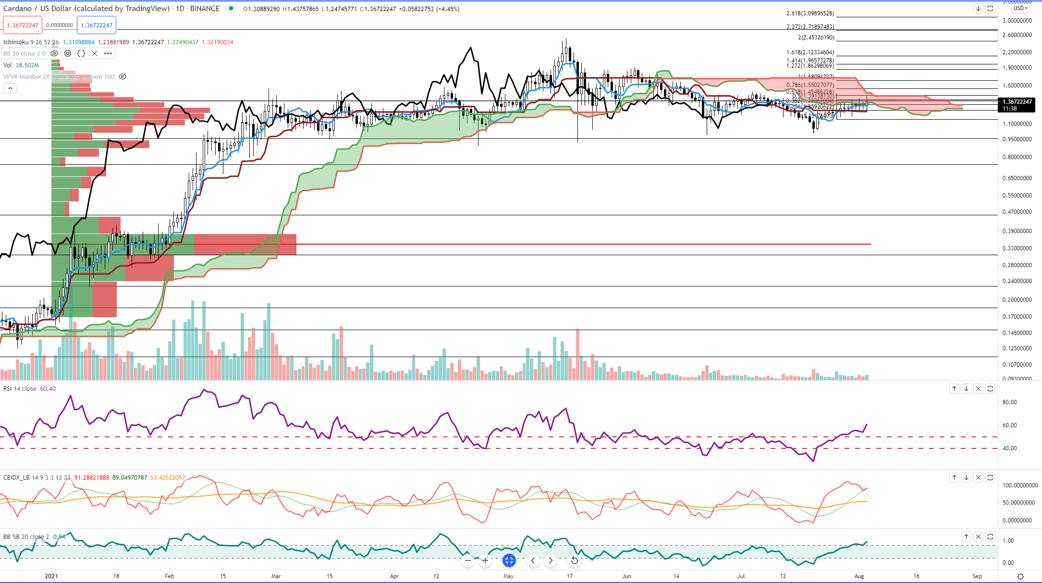Delete the BB %B pane
The image size is (1042, 583).
pyautogui.click(x=978, y=536)
